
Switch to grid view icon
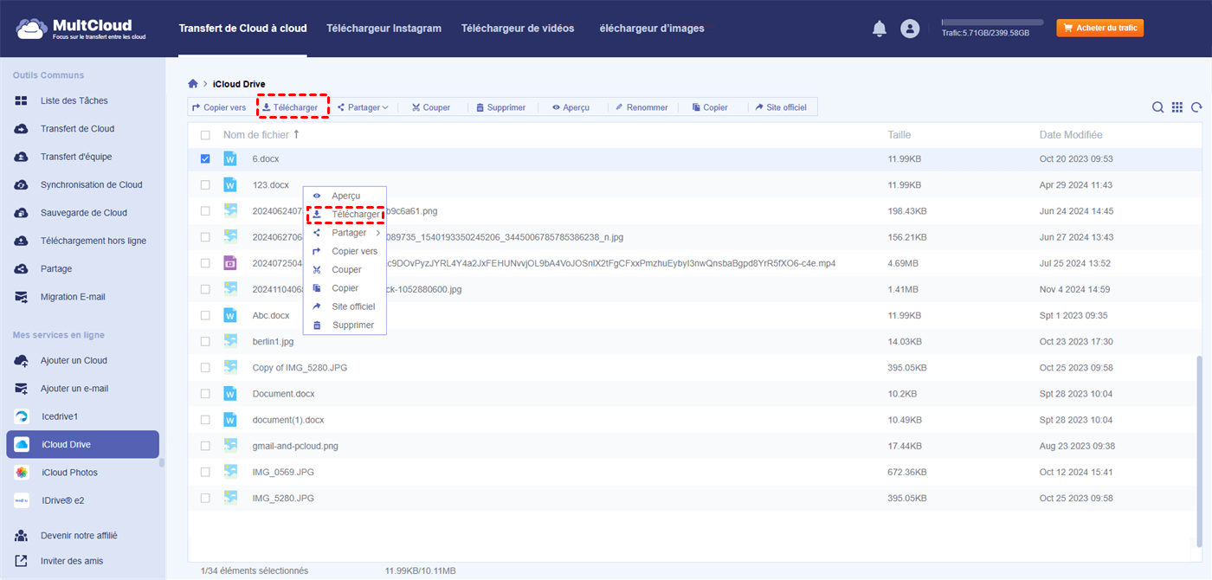click(1177, 107)
